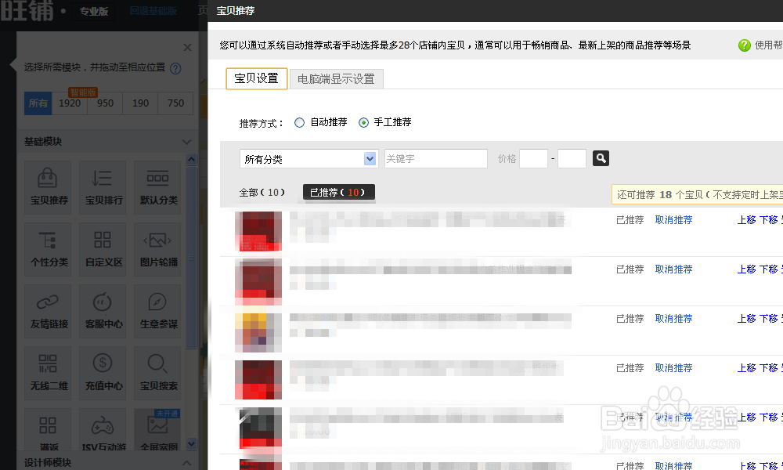Click 取消推荐 for the second item
This screenshot has height=470, width=783.
pyautogui.click(x=673, y=269)
